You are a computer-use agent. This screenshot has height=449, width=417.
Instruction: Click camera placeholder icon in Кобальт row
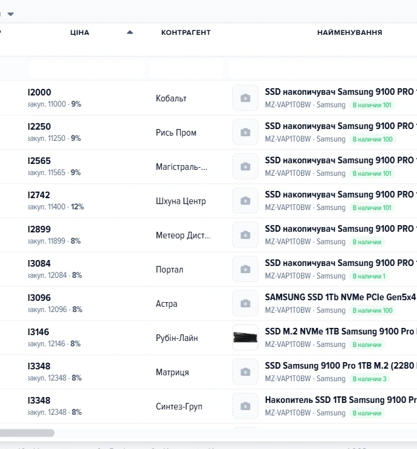click(x=245, y=98)
